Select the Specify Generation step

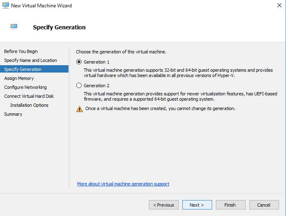23,69
